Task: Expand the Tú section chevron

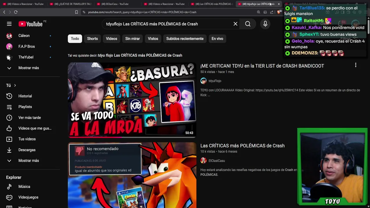Action: (15, 86)
